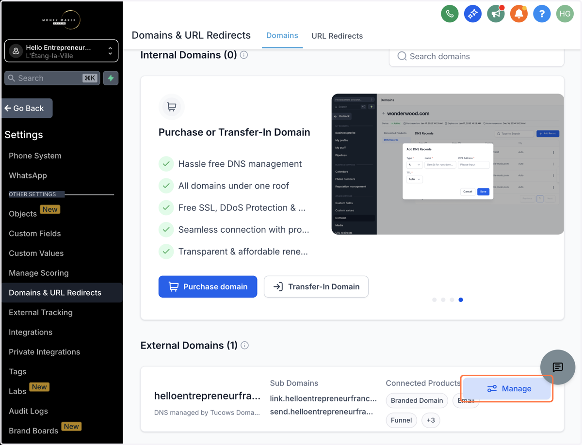582x445 pixels.
Task: Click the Go Back button
Action: (27, 108)
